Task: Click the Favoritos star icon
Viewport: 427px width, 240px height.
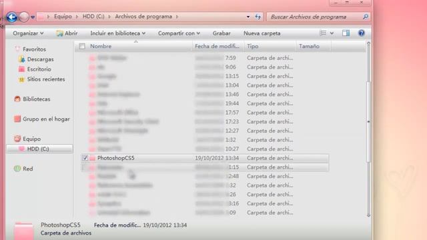Action: [17, 49]
